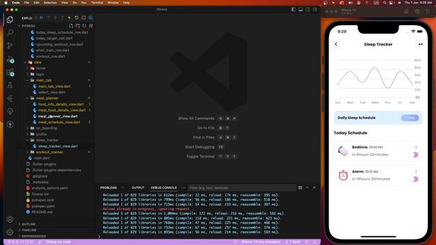Screen dimensions: 436x245
Task: Collapse all folders in explorer
Action: pyautogui.click(x=91, y=26)
